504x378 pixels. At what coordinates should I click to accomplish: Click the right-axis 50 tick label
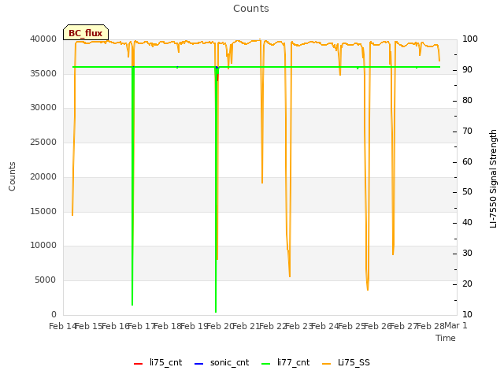[x=467, y=192]
